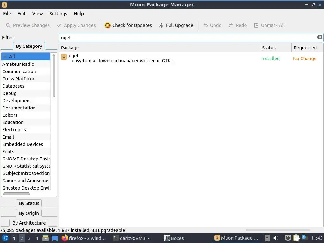324x243 pixels.
Task: Click the category list vertical scrollbar
Action: 54,76
